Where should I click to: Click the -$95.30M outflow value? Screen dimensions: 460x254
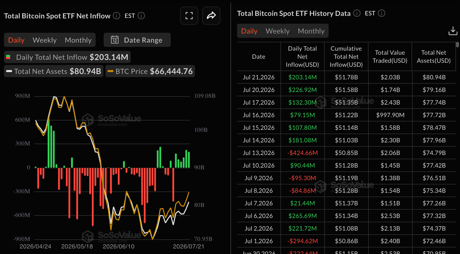pyautogui.click(x=303, y=178)
